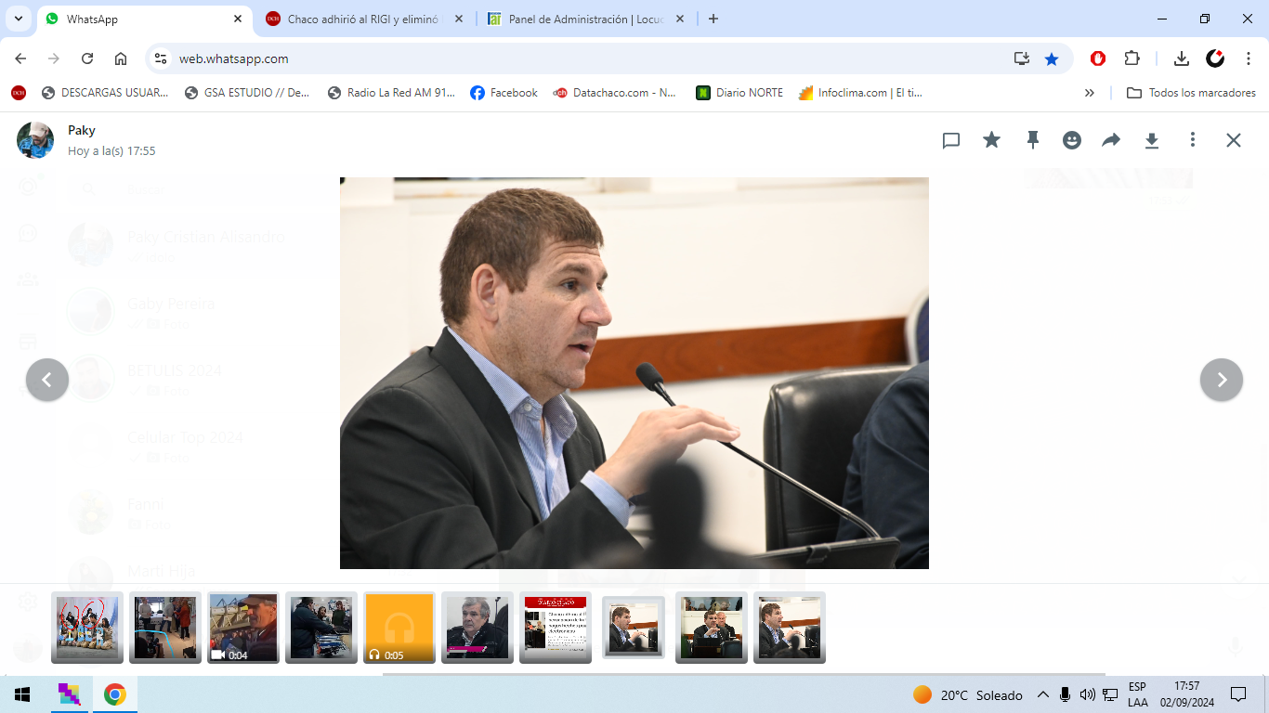Star the photo in the viewer toolbar

(x=992, y=140)
